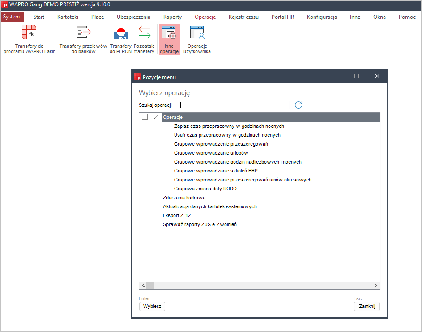Select Grupowe wprowadzanie urlopów
This screenshot has width=422, height=332.
tap(212, 153)
